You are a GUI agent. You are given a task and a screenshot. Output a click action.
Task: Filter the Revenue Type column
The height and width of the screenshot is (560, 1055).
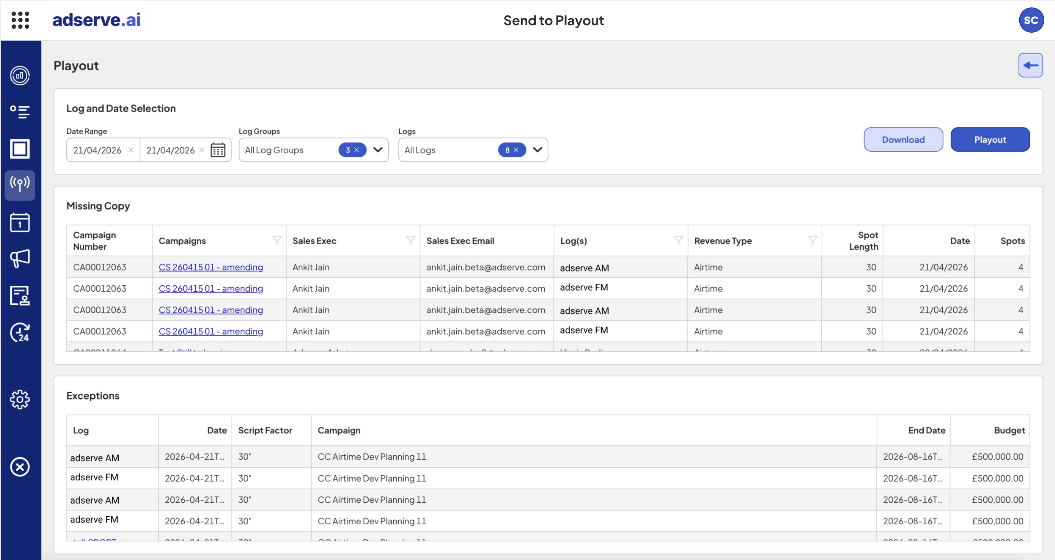point(812,241)
